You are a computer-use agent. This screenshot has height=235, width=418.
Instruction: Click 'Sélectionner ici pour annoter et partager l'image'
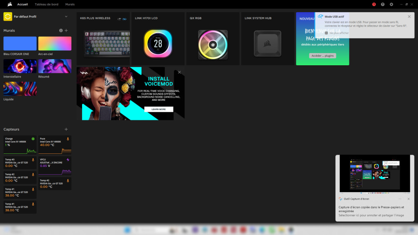coord(371,215)
